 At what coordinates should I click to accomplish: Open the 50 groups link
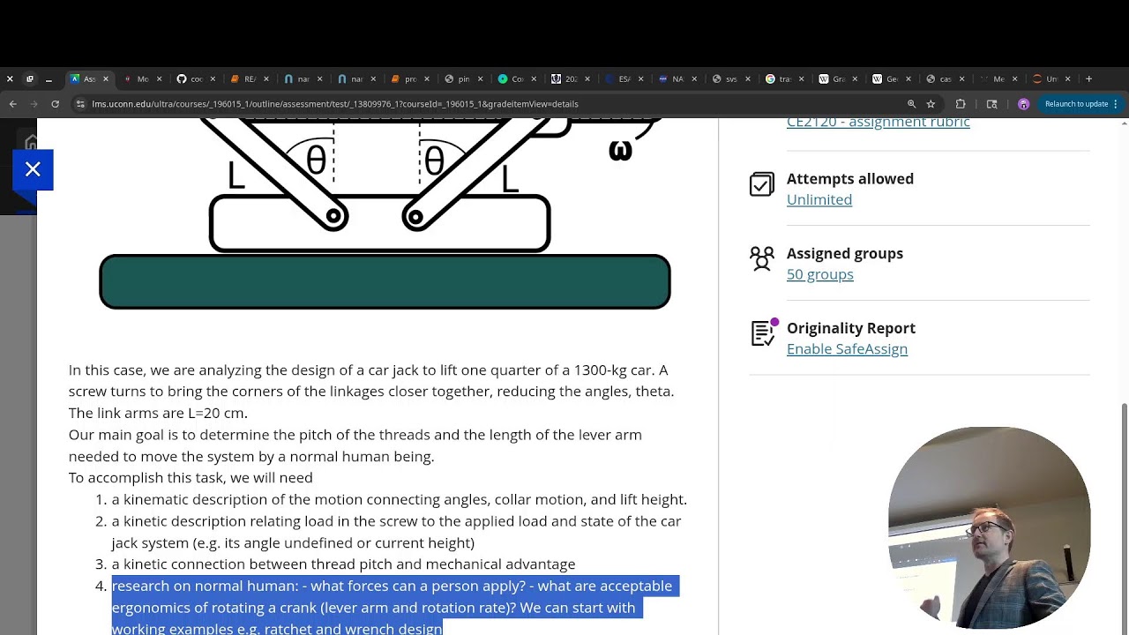point(820,274)
